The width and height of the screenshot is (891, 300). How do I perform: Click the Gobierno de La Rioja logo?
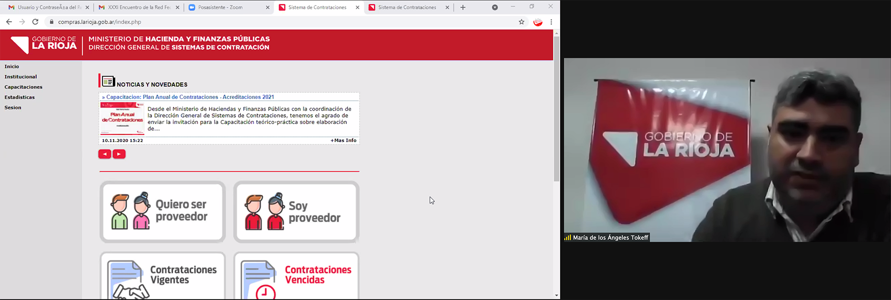point(43,45)
